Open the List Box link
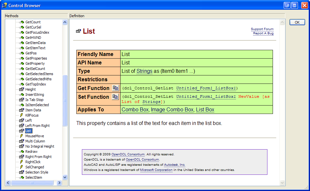The width and height of the screenshot is (310, 191). click(205, 109)
